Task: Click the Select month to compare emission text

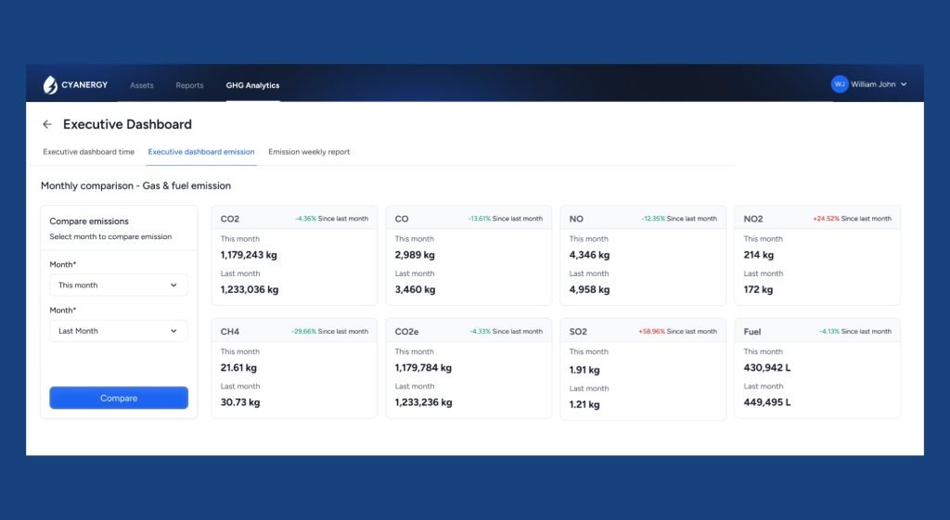Action: (x=110, y=236)
